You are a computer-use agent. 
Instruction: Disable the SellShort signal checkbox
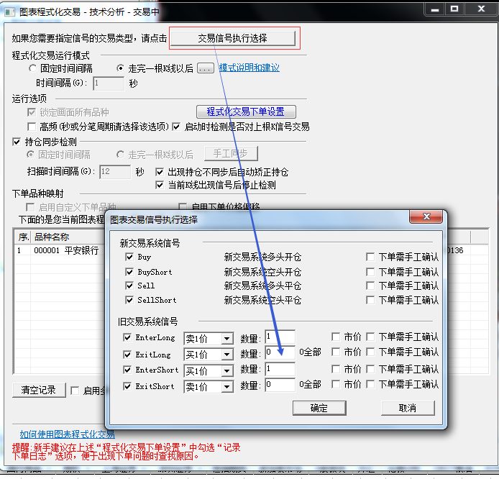pos(129,300)
